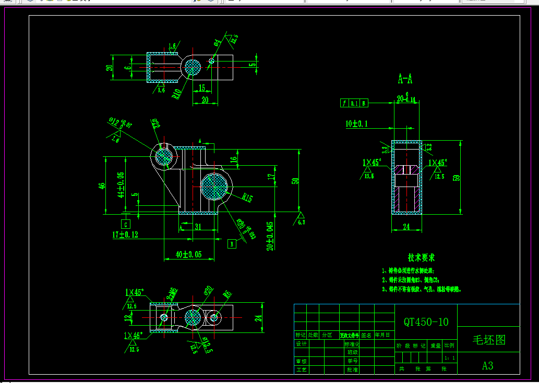Click the 处数 column header
The image size is (539, 383).
[x=313, y=335]
